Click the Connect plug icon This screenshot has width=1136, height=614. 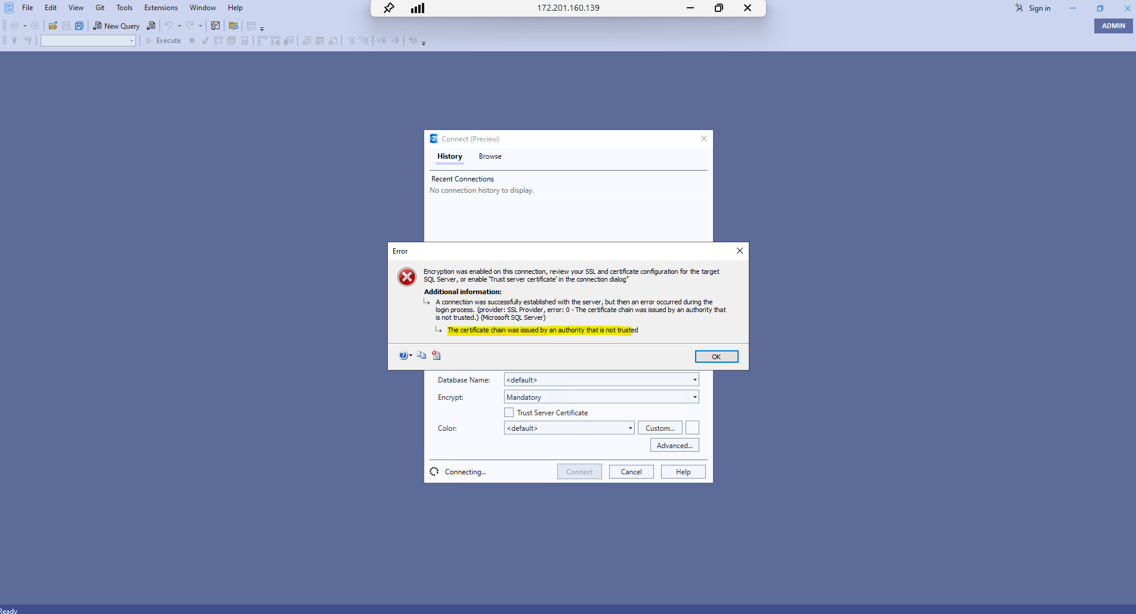click(x=14, y=41)
